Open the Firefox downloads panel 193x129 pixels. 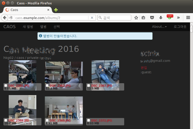tap(161, 18)
